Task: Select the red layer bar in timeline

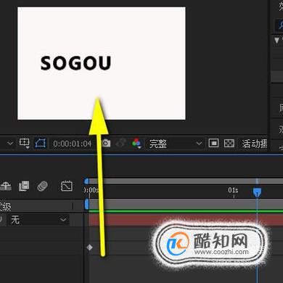Action: [186, 219]
